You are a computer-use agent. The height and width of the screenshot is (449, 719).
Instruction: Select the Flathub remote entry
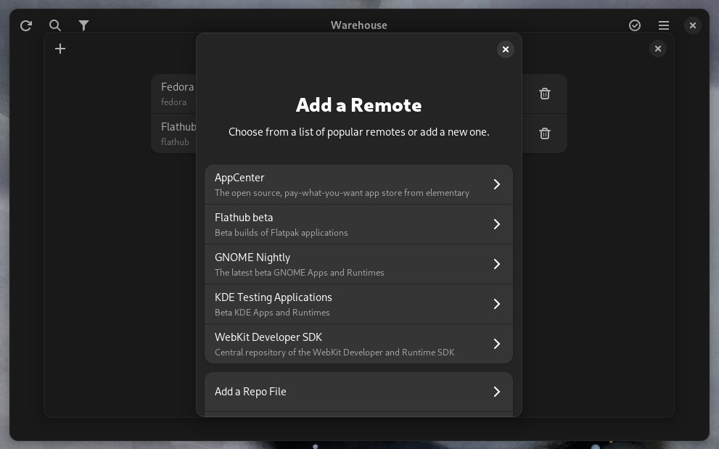coord(174,133)
